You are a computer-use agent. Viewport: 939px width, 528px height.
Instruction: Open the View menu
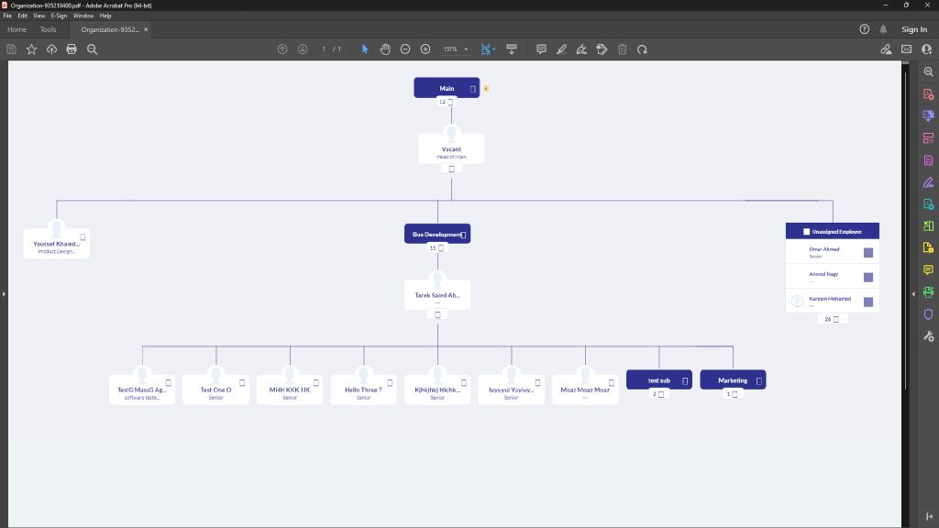(39, 16)
